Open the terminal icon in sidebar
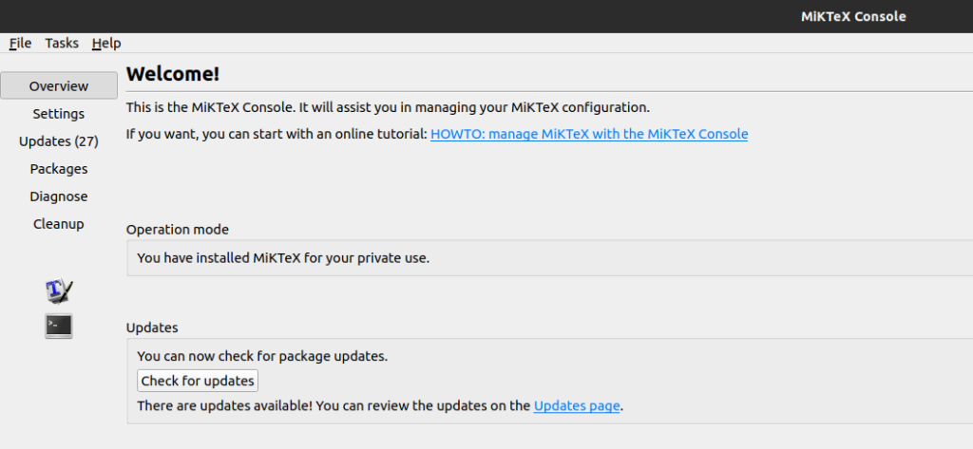 pos(59,326)
